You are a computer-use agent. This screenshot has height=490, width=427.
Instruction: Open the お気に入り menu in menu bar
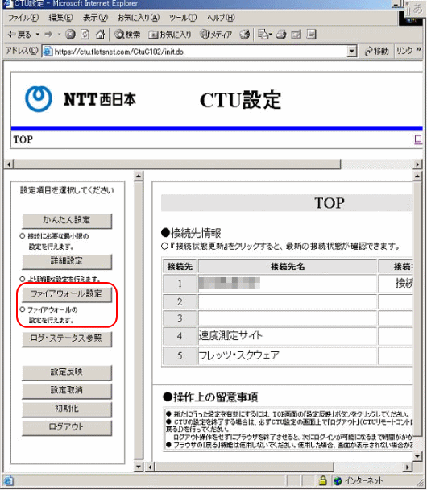point(138,18)
